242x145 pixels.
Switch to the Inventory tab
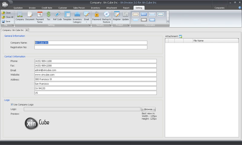coord(95,8)
